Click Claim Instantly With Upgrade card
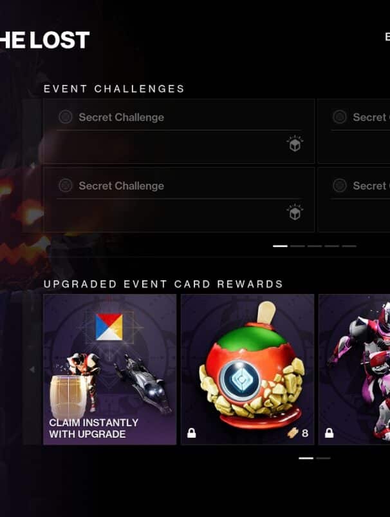Image resolution: width=390 pixels, height=517 pixels. 110,369
